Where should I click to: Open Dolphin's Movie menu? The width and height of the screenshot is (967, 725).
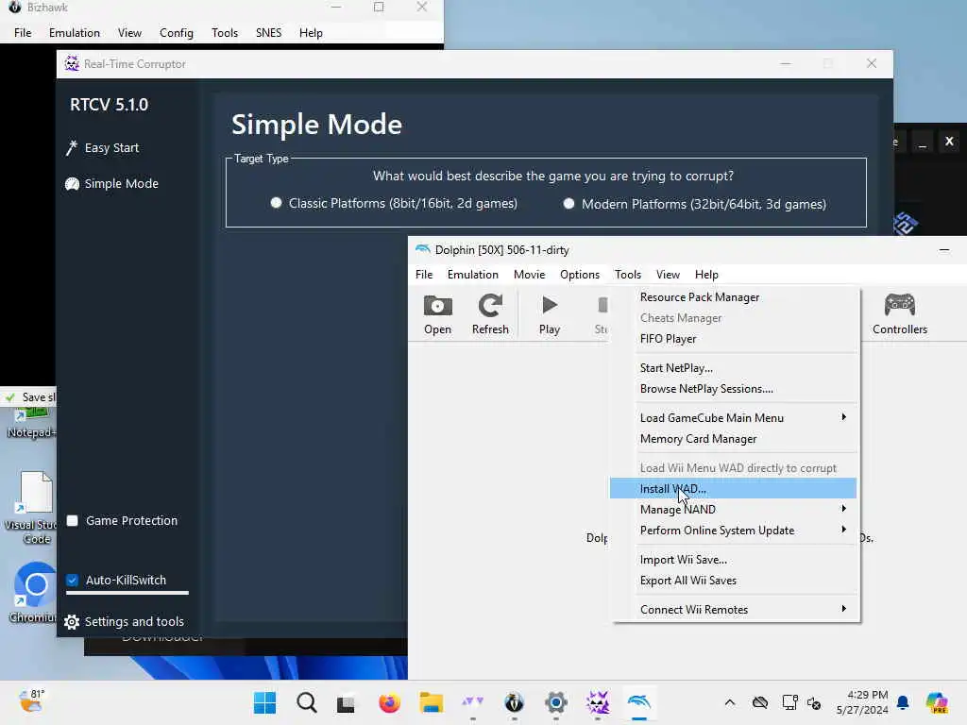529,275
